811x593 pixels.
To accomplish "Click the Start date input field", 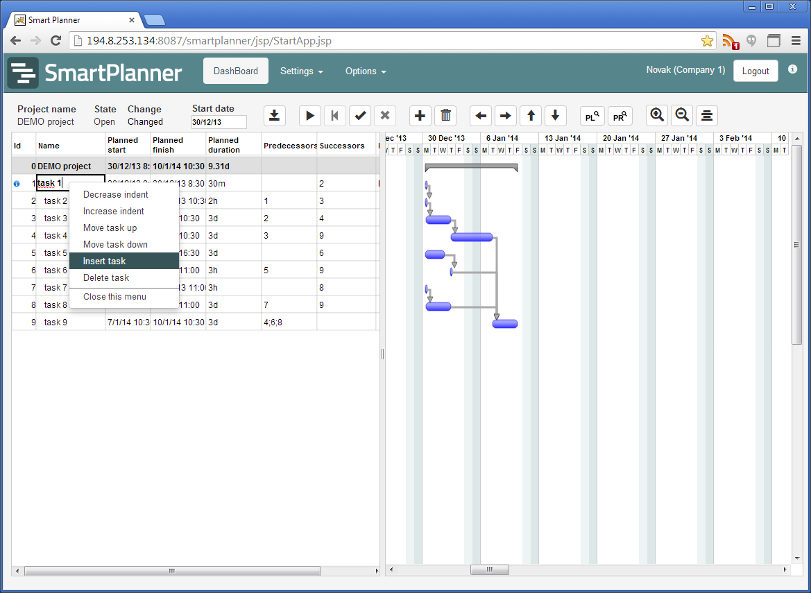I will coord(219,122).
